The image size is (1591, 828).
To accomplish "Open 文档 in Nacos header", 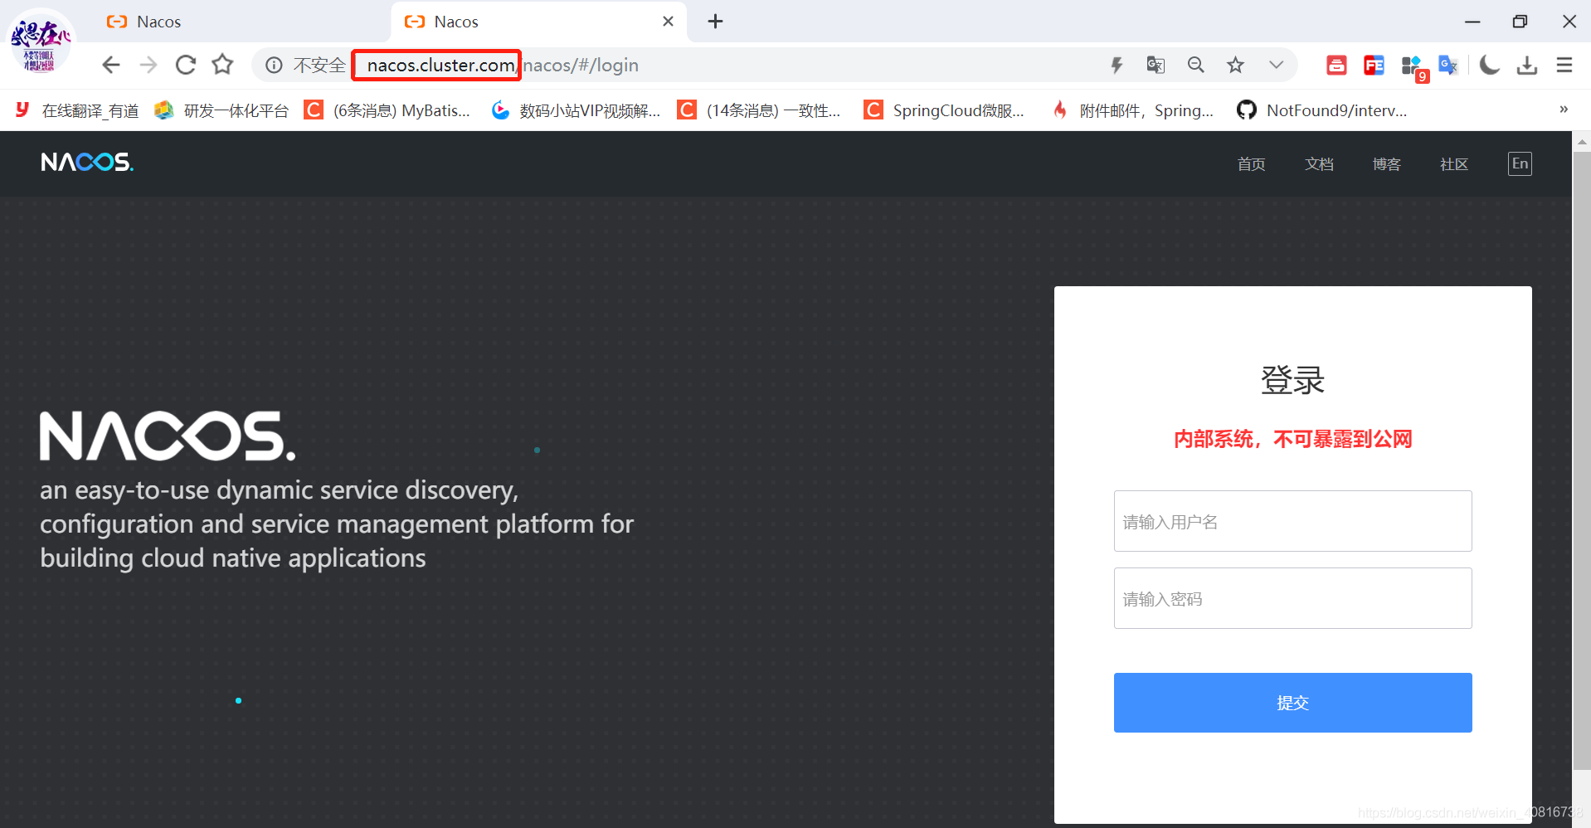I will [1319, 164].
